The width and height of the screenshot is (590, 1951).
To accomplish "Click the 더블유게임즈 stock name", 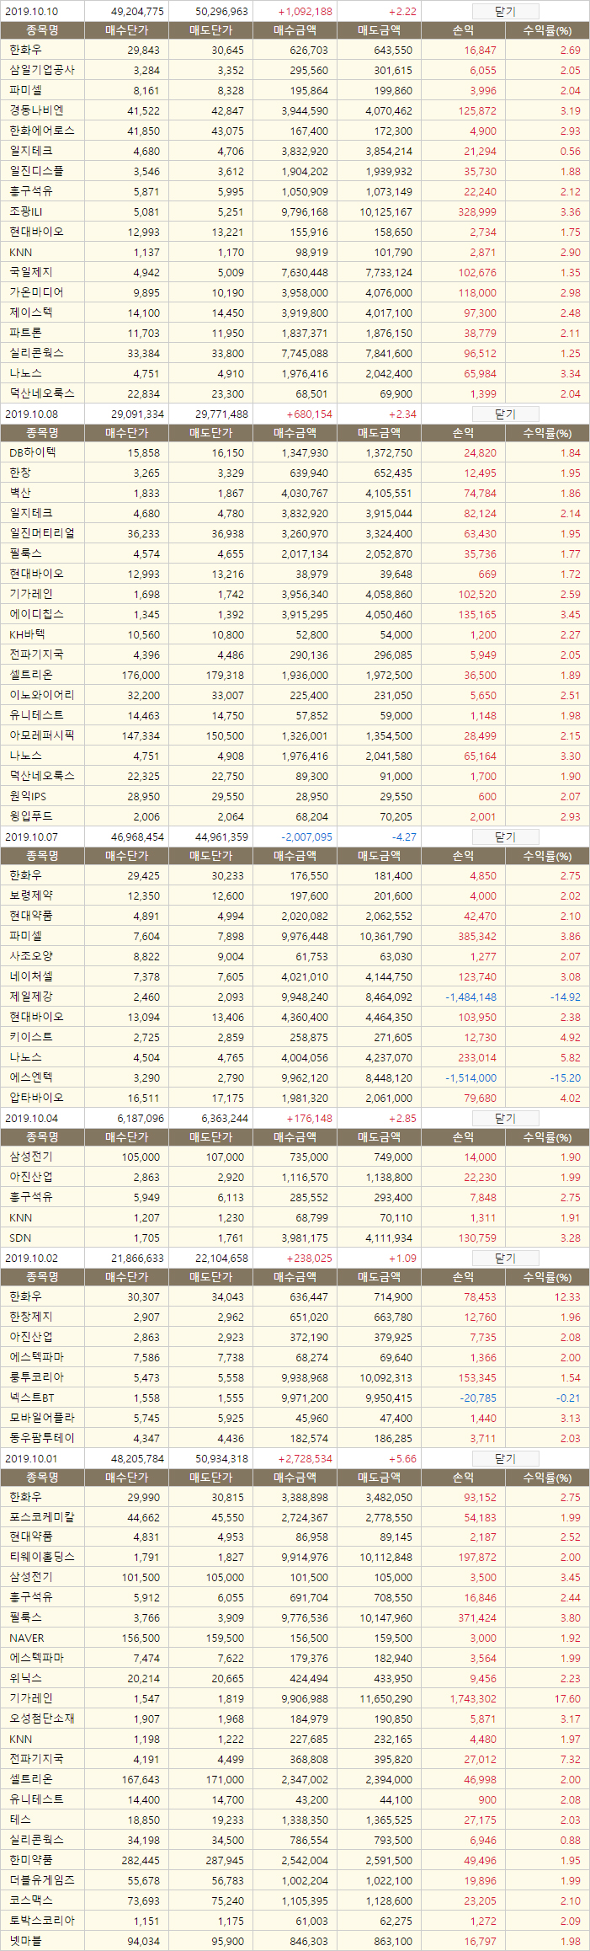I will pos(42,1881).
